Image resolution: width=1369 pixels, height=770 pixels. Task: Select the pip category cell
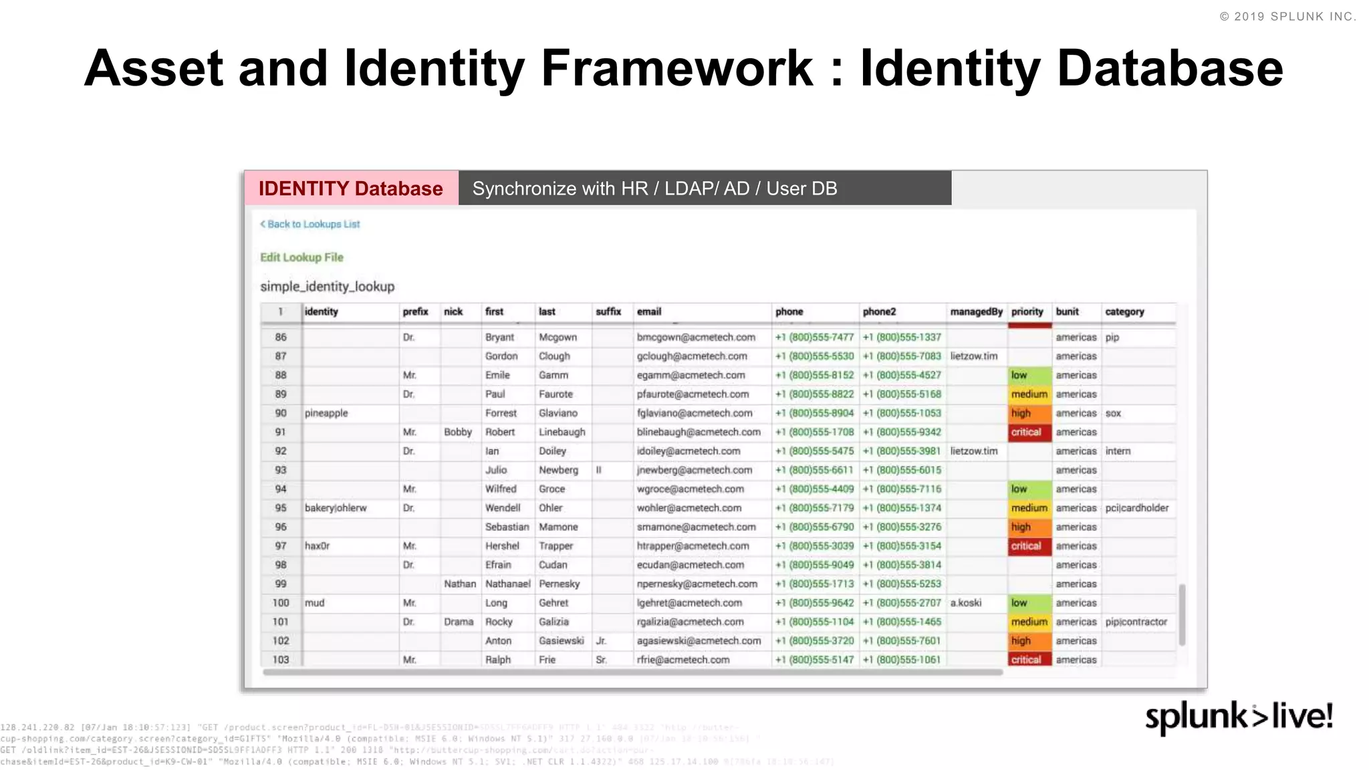[x=1138, y=338]
